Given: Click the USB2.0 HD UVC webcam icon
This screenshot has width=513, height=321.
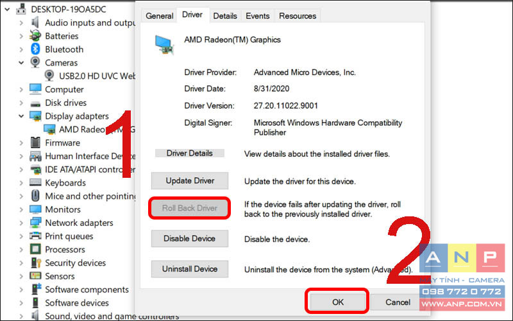Looking at the screenshot, I should coord(49,76).
